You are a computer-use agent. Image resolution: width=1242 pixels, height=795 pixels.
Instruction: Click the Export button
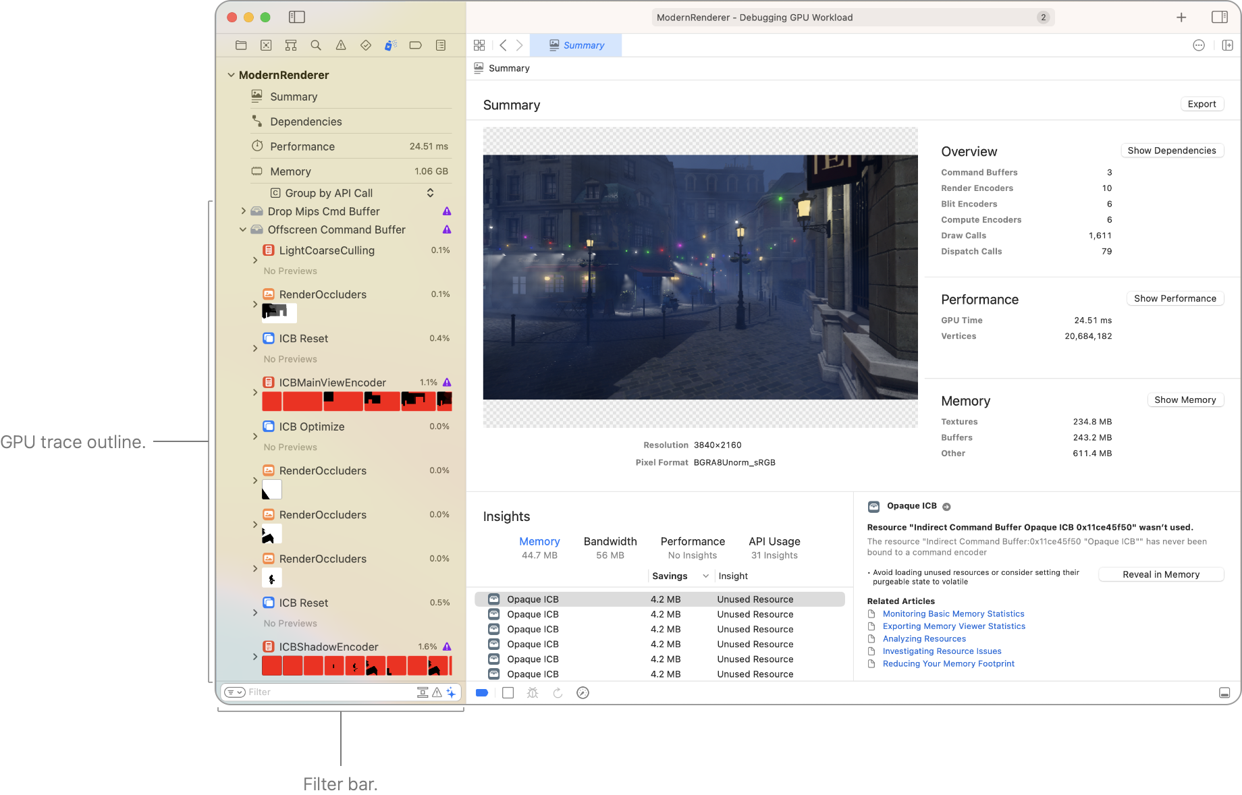point(1201,104)
